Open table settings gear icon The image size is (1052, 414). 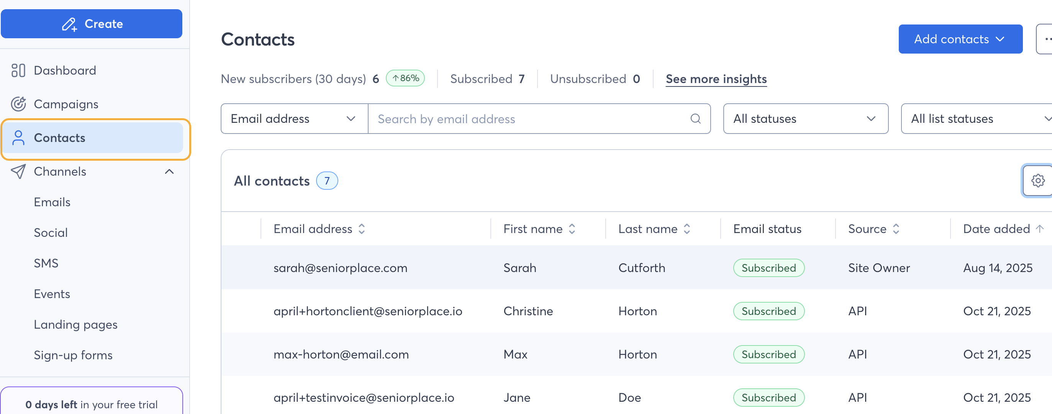(x=1037, y=180)
